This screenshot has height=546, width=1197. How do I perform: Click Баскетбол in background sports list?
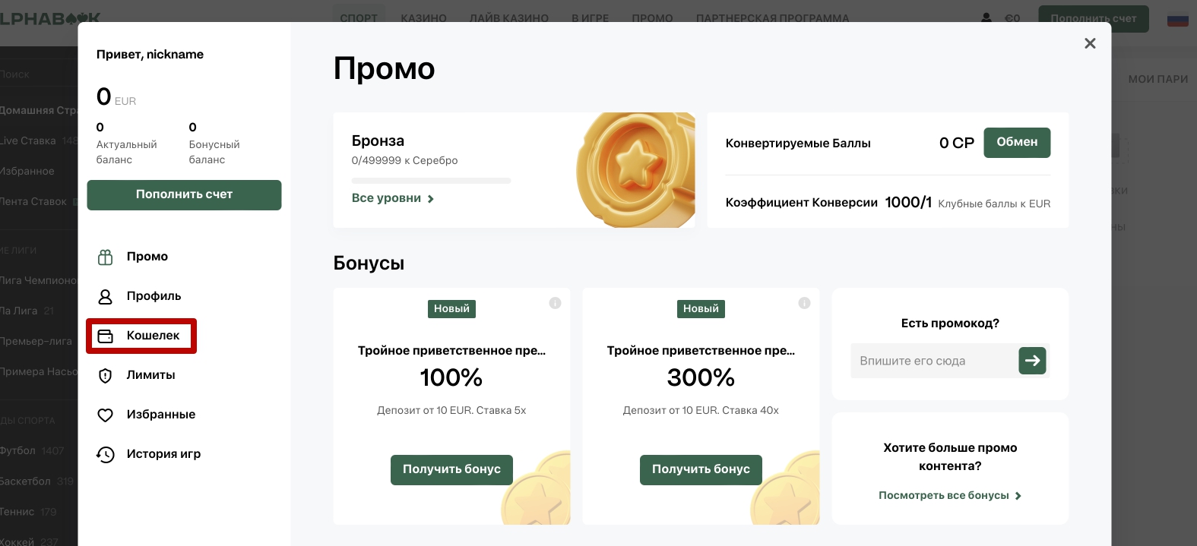point(25,481)
